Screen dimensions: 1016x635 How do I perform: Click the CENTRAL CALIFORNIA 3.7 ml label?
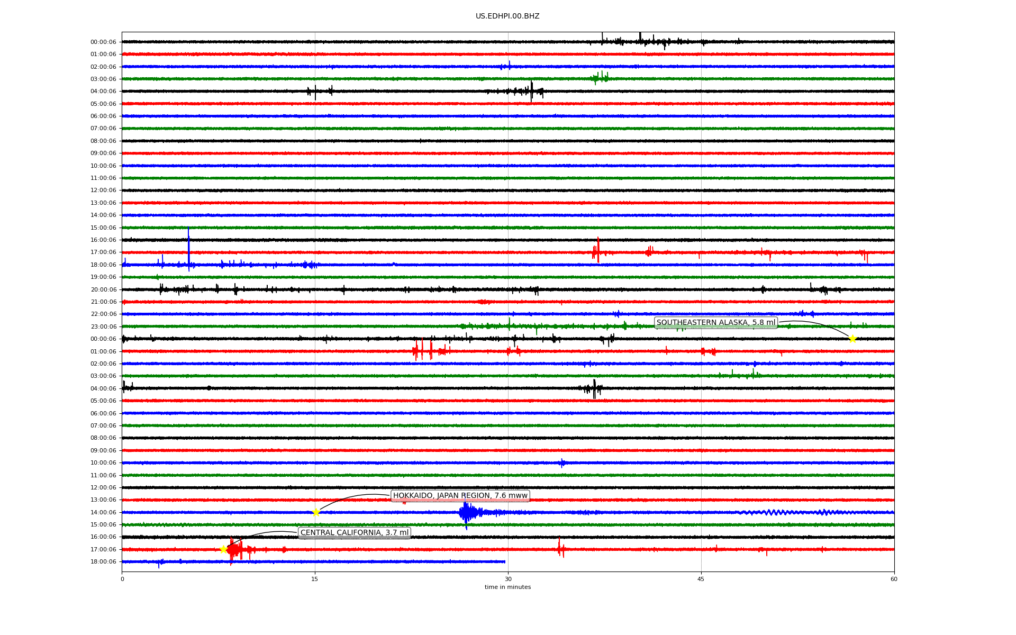tap(354, 533)
